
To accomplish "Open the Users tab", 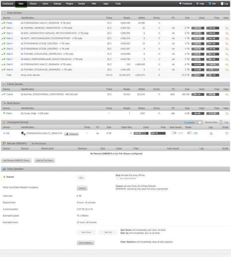I will coord(45,4).
